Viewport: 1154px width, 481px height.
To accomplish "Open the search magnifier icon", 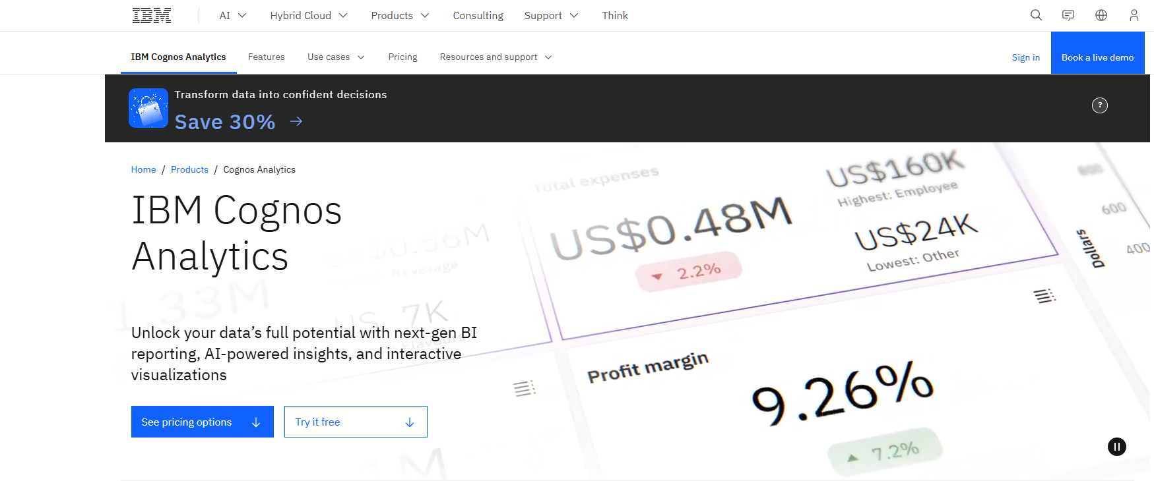I will [x=1036, y=15].
